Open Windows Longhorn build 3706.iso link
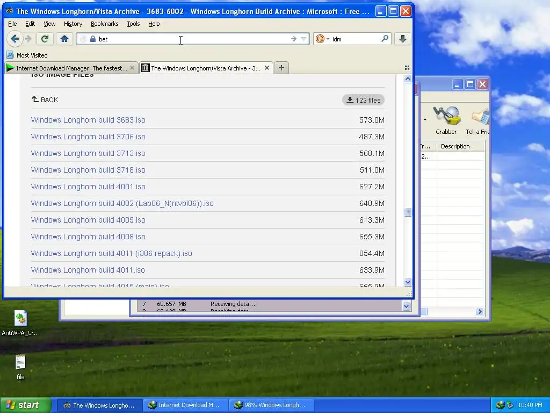 88,137
